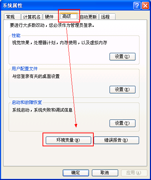The image size is (151, 180).
Task: Switch to the 远程 tab
Action: click(107, 17)
